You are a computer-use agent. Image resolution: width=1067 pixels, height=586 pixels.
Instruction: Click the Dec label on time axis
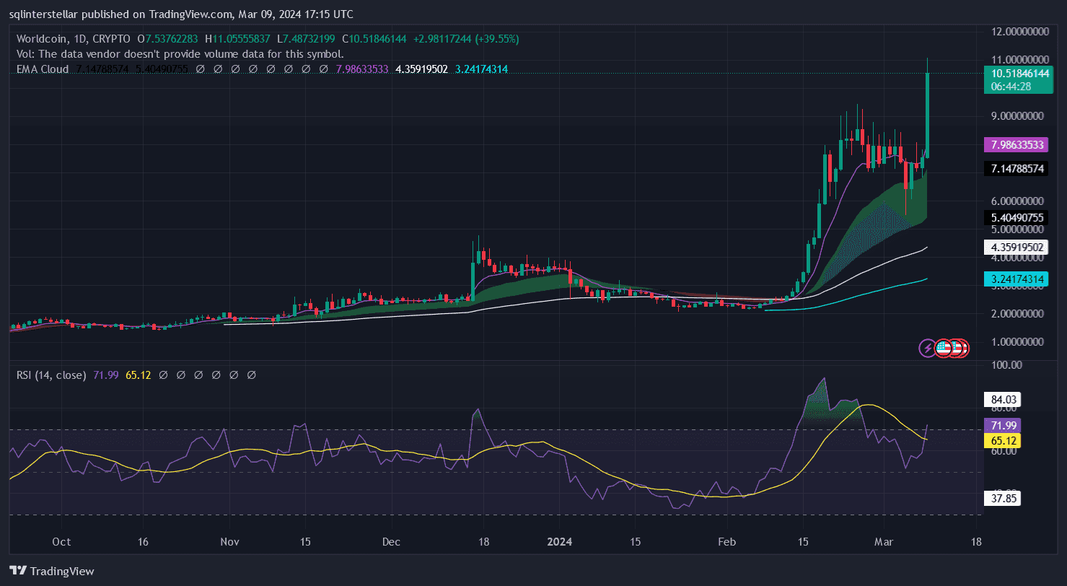[391, 541]
